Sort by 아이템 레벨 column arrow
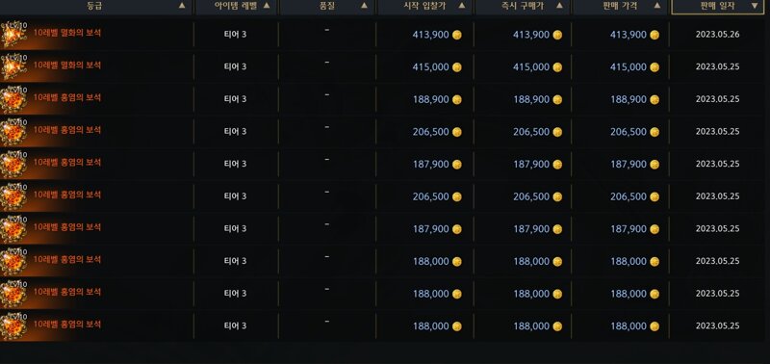 [267, 6]
